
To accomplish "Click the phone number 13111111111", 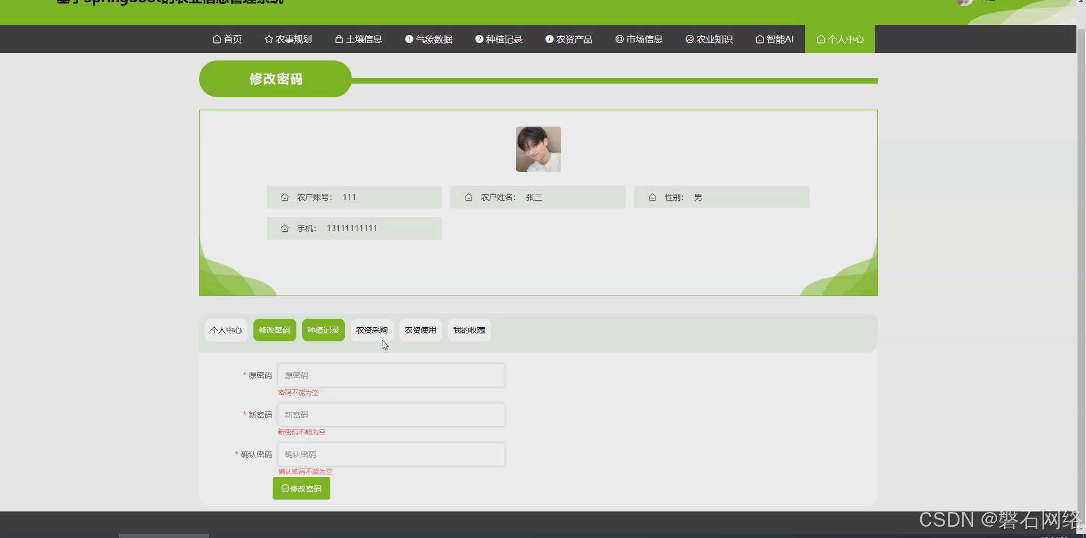I will click(352, 228).
